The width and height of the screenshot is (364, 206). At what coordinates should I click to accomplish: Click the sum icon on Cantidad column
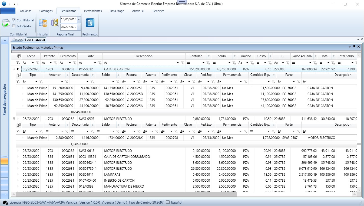[x=209, y=56]
